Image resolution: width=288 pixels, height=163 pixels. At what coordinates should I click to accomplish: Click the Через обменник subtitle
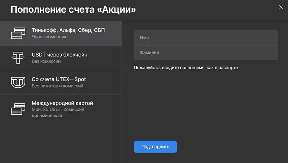point(49,37)
